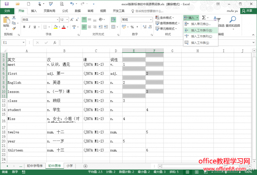
Task: Click the Increase font size icon
Action: click(72, 19)
